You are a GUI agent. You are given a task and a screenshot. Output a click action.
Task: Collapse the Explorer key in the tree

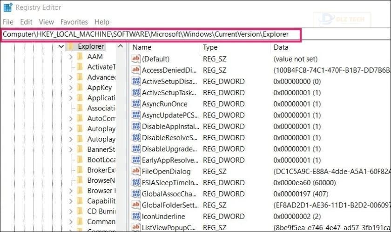click(x=61, y=46)
